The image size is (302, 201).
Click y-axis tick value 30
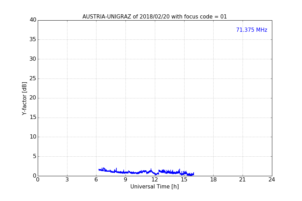coord(33,59)
